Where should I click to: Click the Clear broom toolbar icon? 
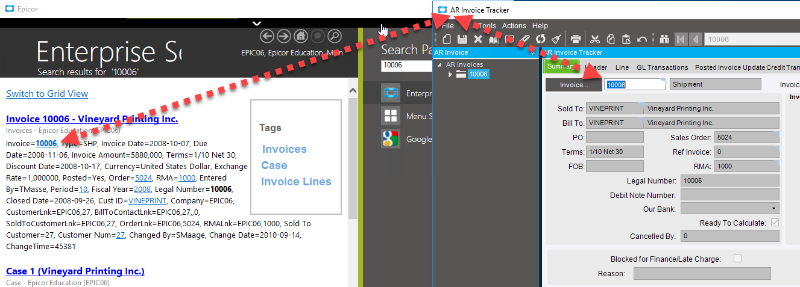556,39
